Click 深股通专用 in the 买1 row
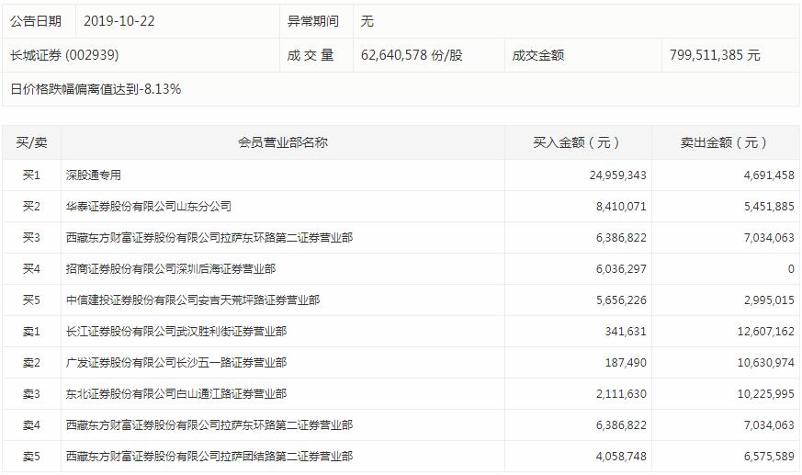The height and width of the screenshot is (475, 802). [94, 175]
